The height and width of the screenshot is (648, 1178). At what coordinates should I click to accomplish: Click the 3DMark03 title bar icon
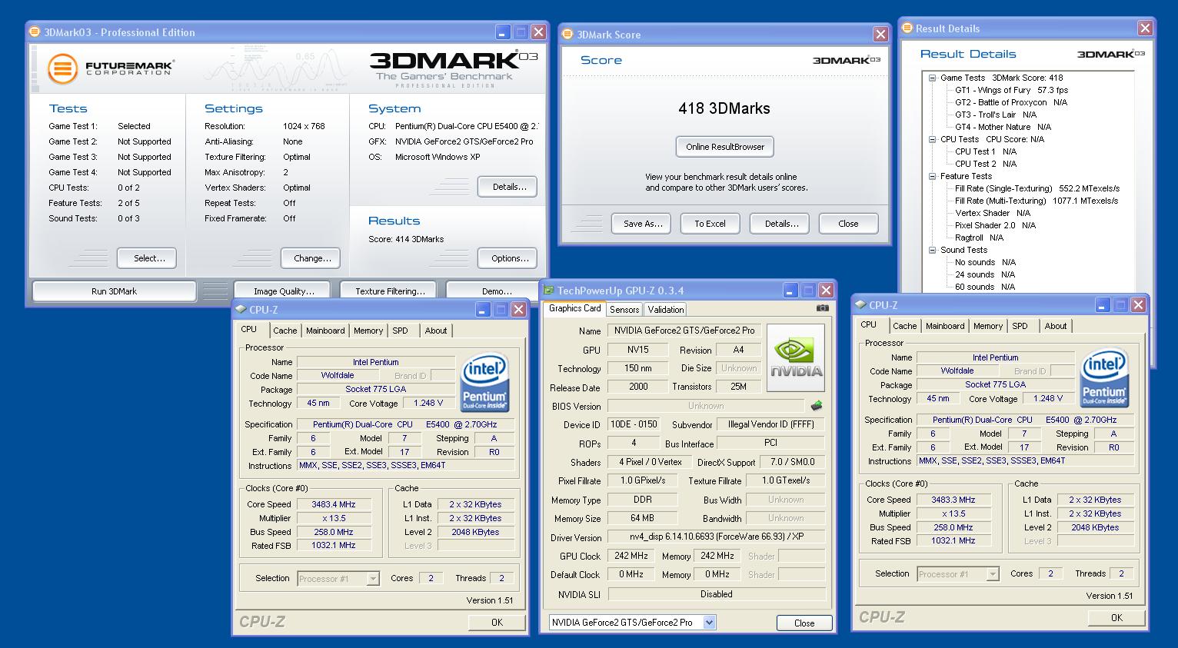(x=35, y=32)
